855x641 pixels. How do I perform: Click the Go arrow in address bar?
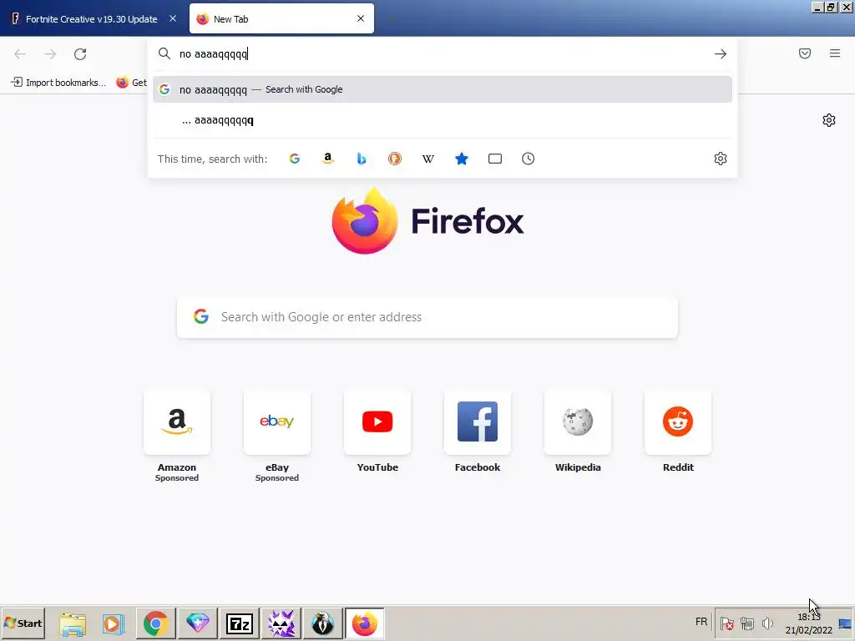click(x=721, y=54)
